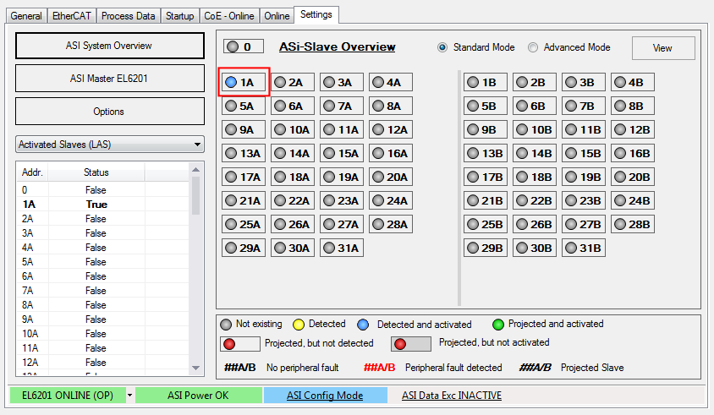Select slave 29B indicator
Image resolution: width=714 pixels, height=415 pixels.
click(x=486, y=248)
